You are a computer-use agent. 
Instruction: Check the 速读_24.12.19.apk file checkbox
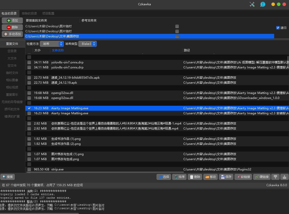29,83
